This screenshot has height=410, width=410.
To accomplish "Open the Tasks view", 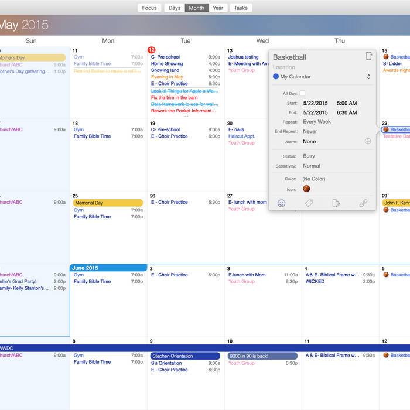I will tap(241, 8).
